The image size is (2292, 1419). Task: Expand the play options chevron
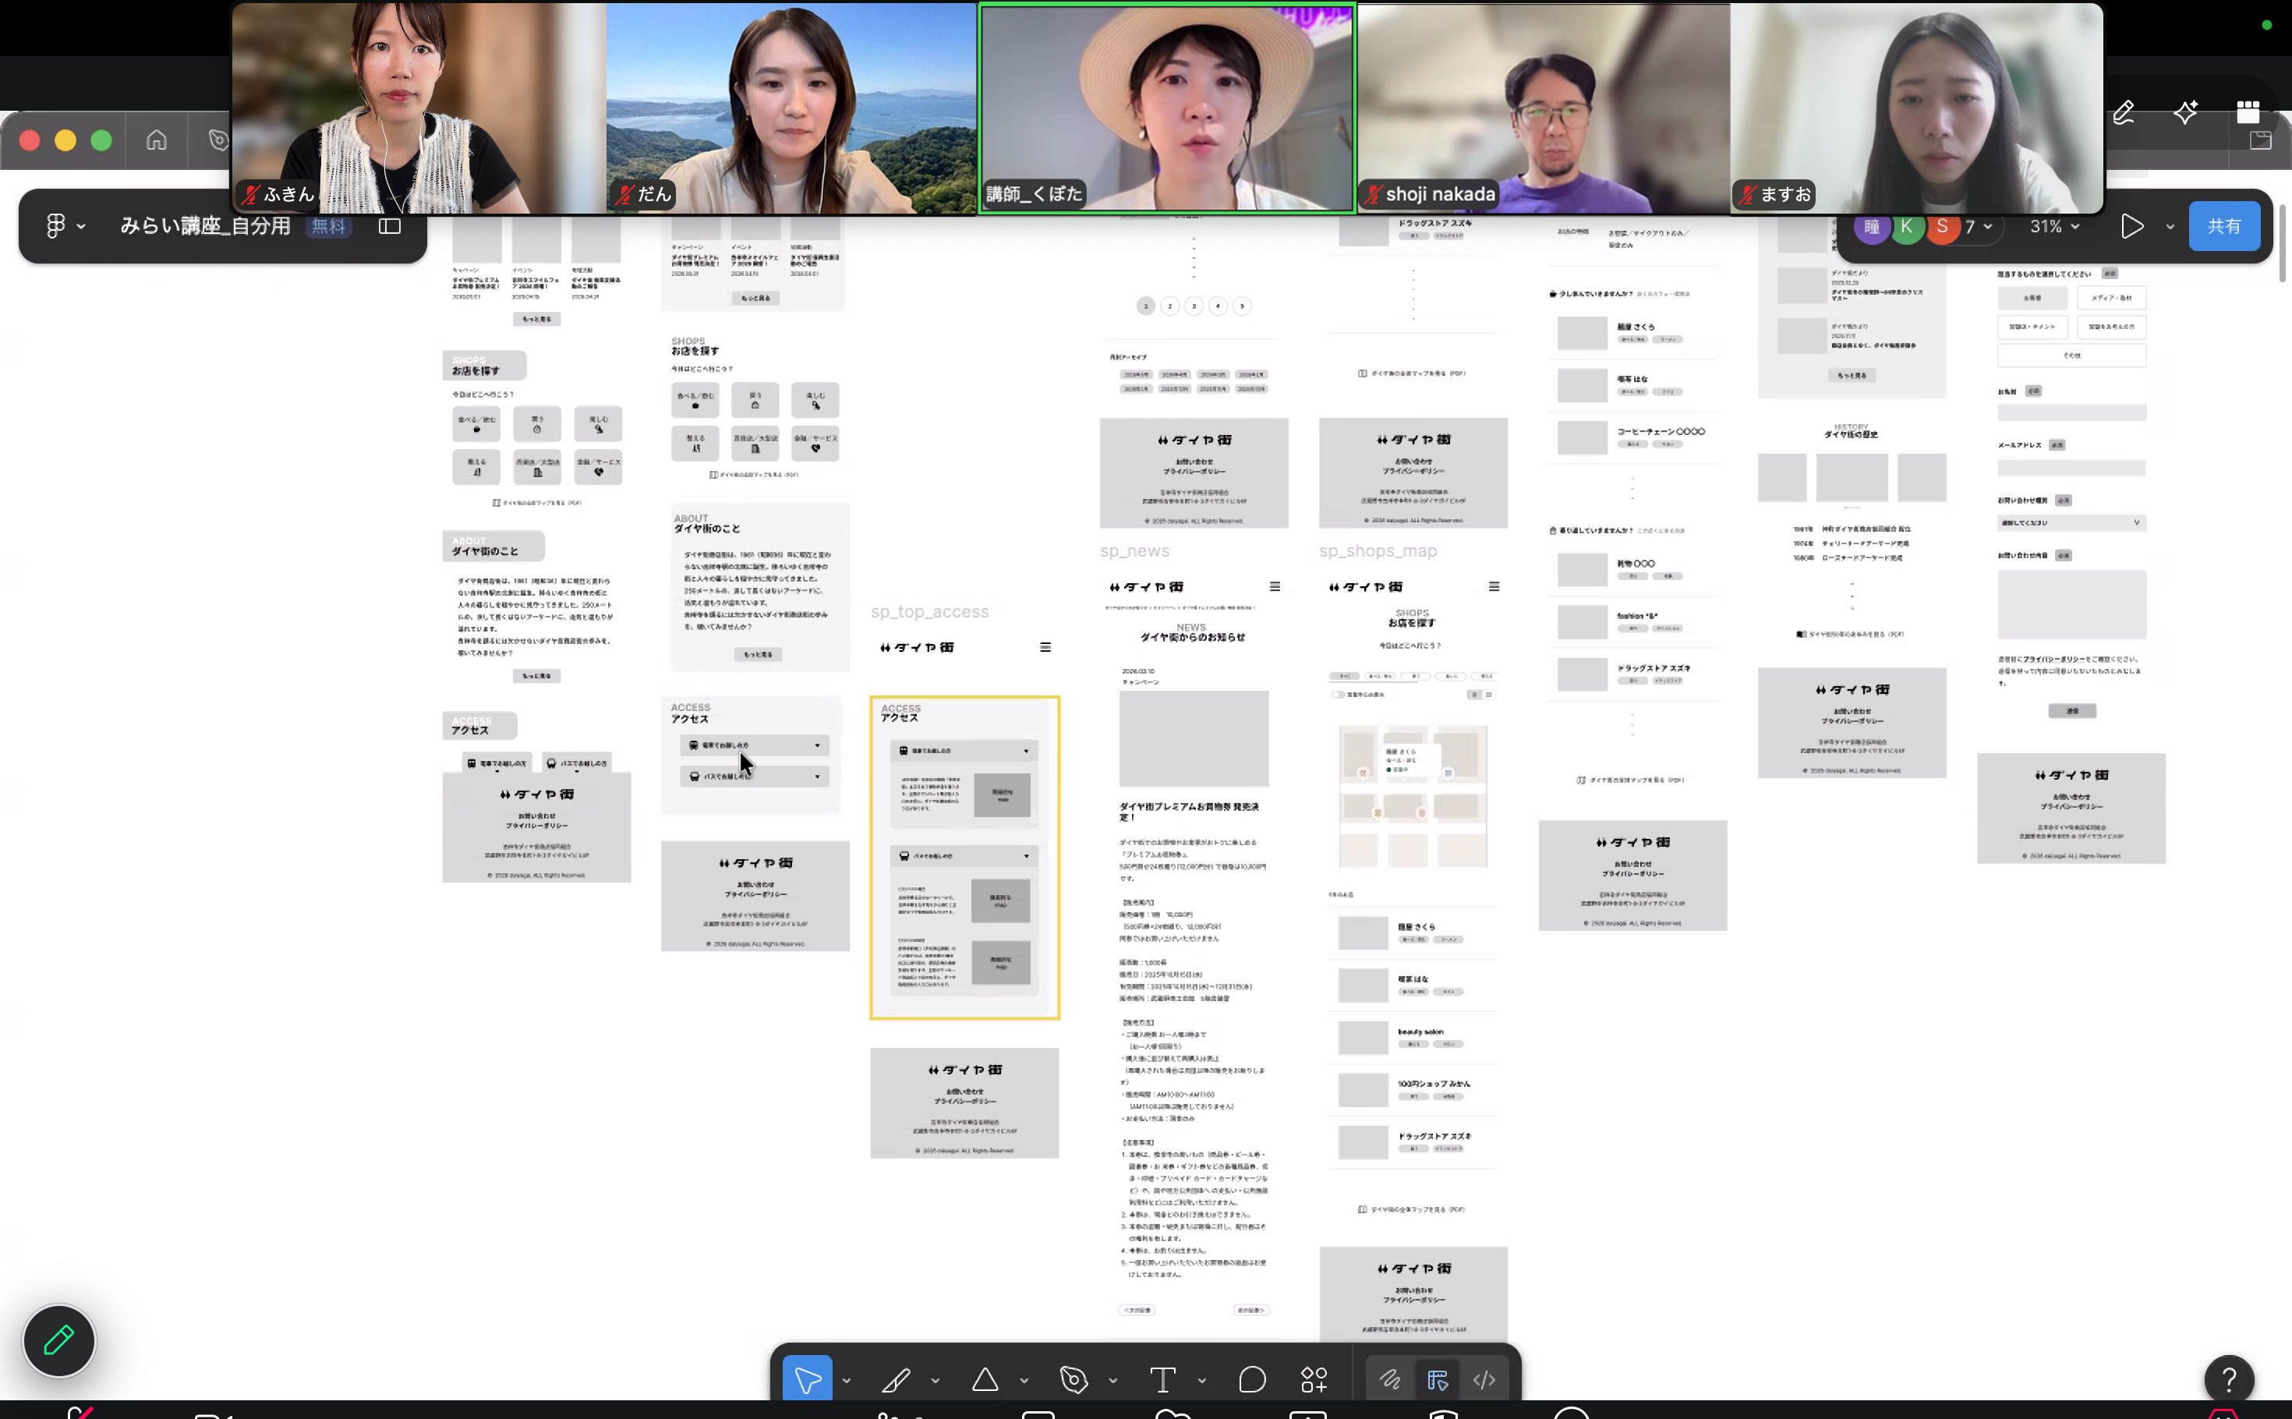coord(2170,226)
